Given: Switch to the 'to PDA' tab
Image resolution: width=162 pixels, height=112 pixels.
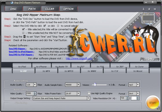Looking at the screenshot, I should (100, 66).
